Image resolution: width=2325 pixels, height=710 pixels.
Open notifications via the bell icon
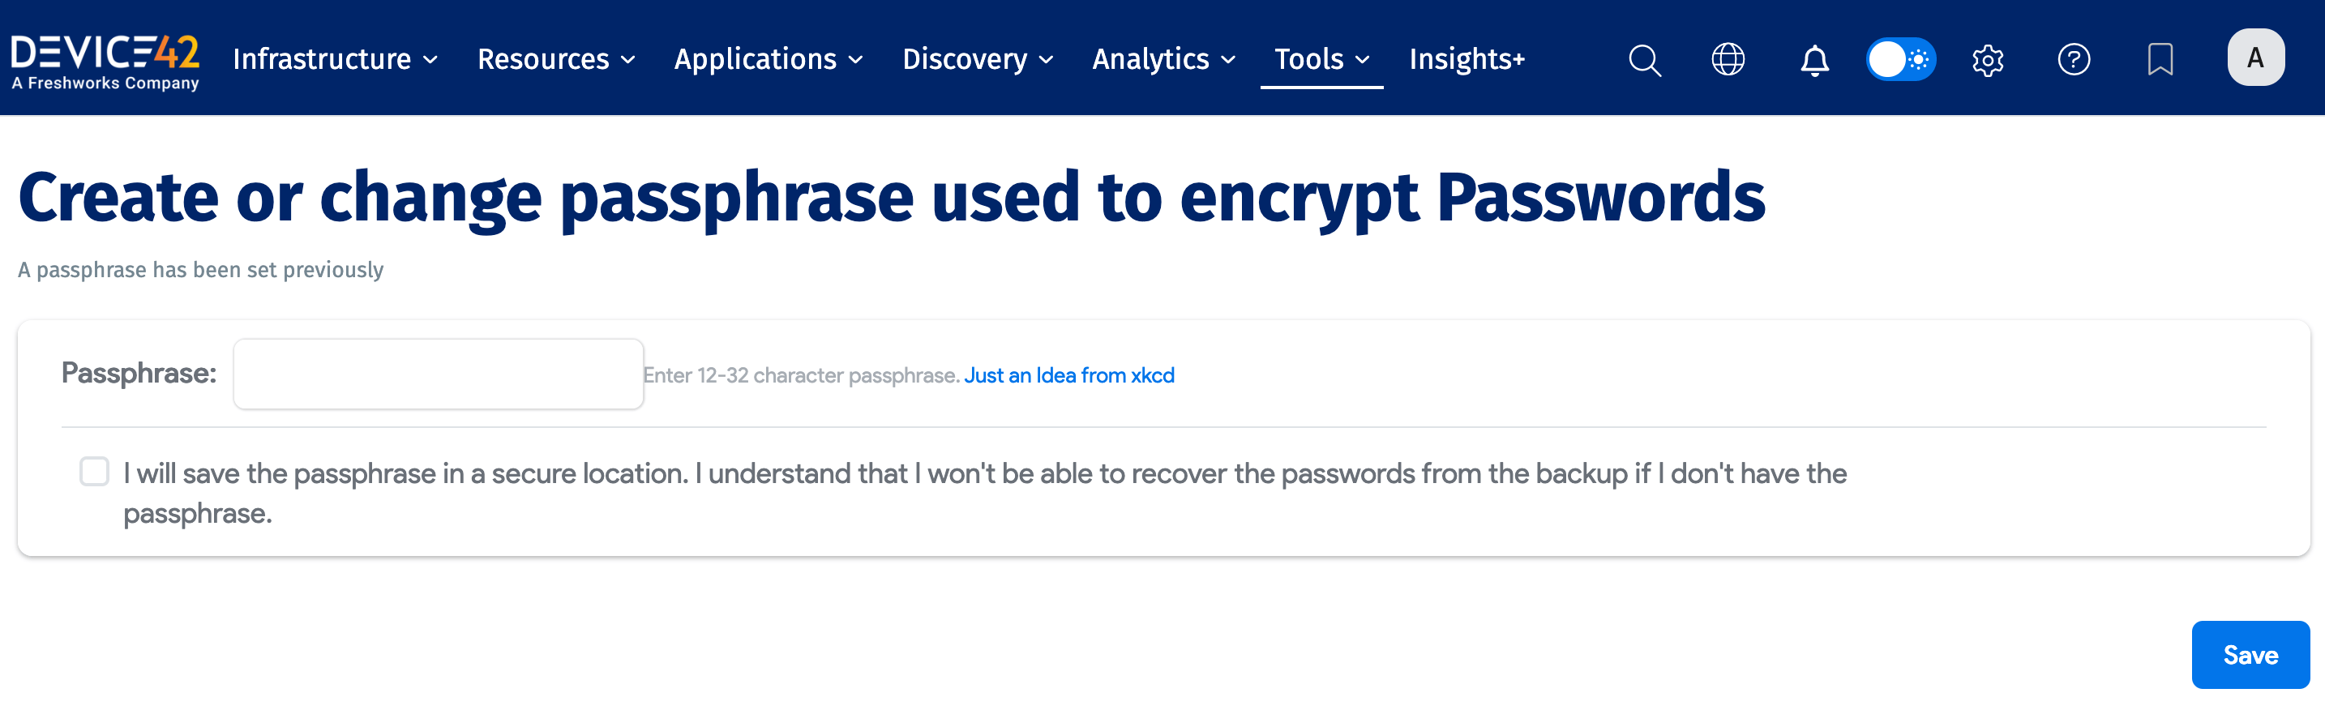coord(1814,59)
